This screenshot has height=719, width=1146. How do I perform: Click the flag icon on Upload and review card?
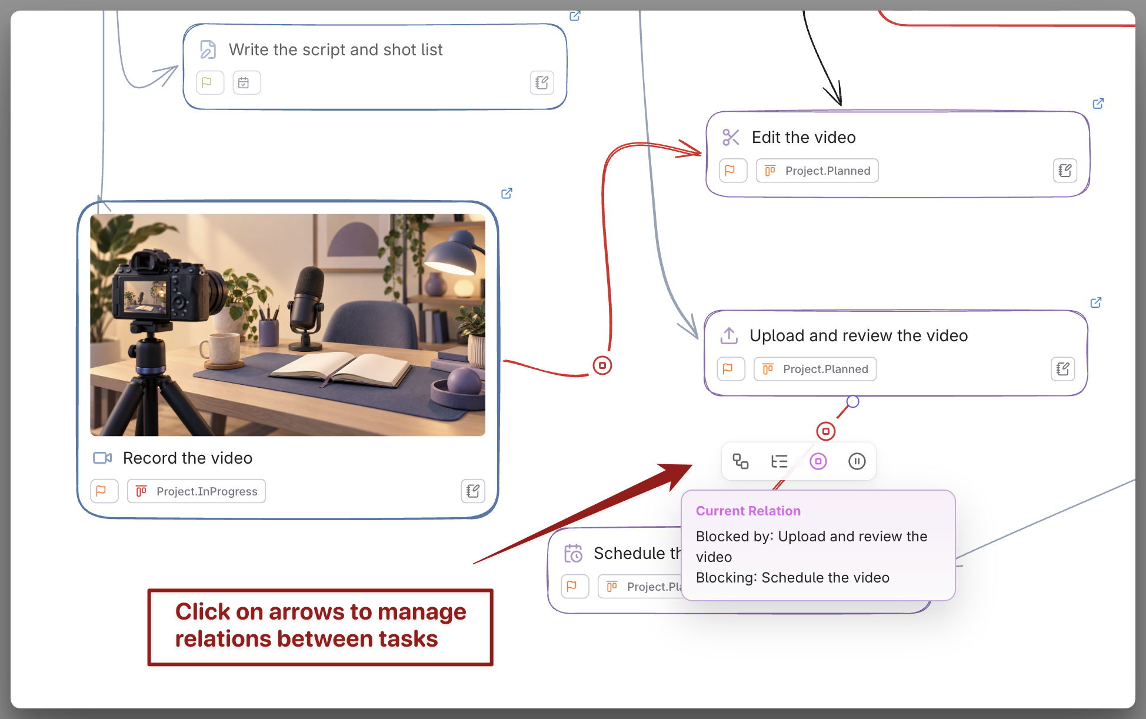[x=731, y=369]
